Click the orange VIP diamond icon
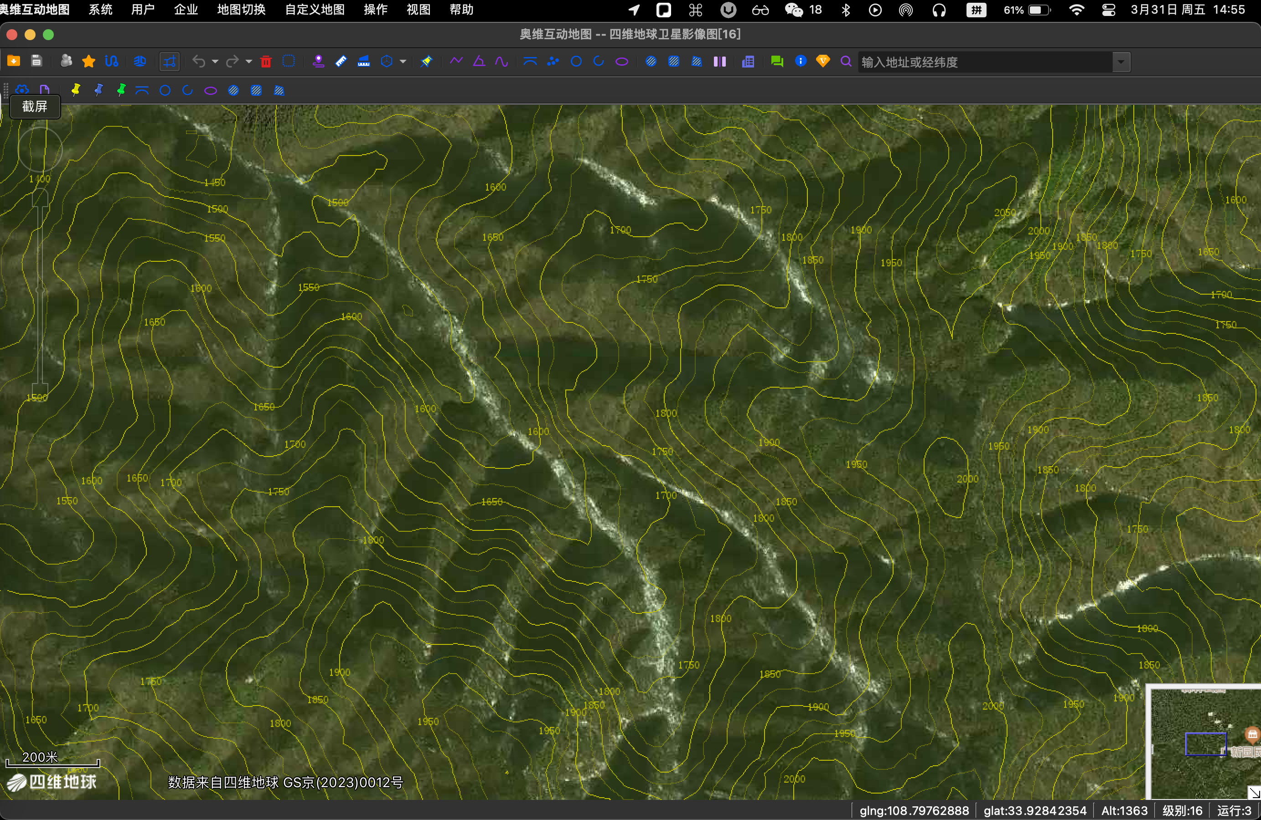This screenshot has width=1261, height=820. pyautogui.click(x=823, y=62)
